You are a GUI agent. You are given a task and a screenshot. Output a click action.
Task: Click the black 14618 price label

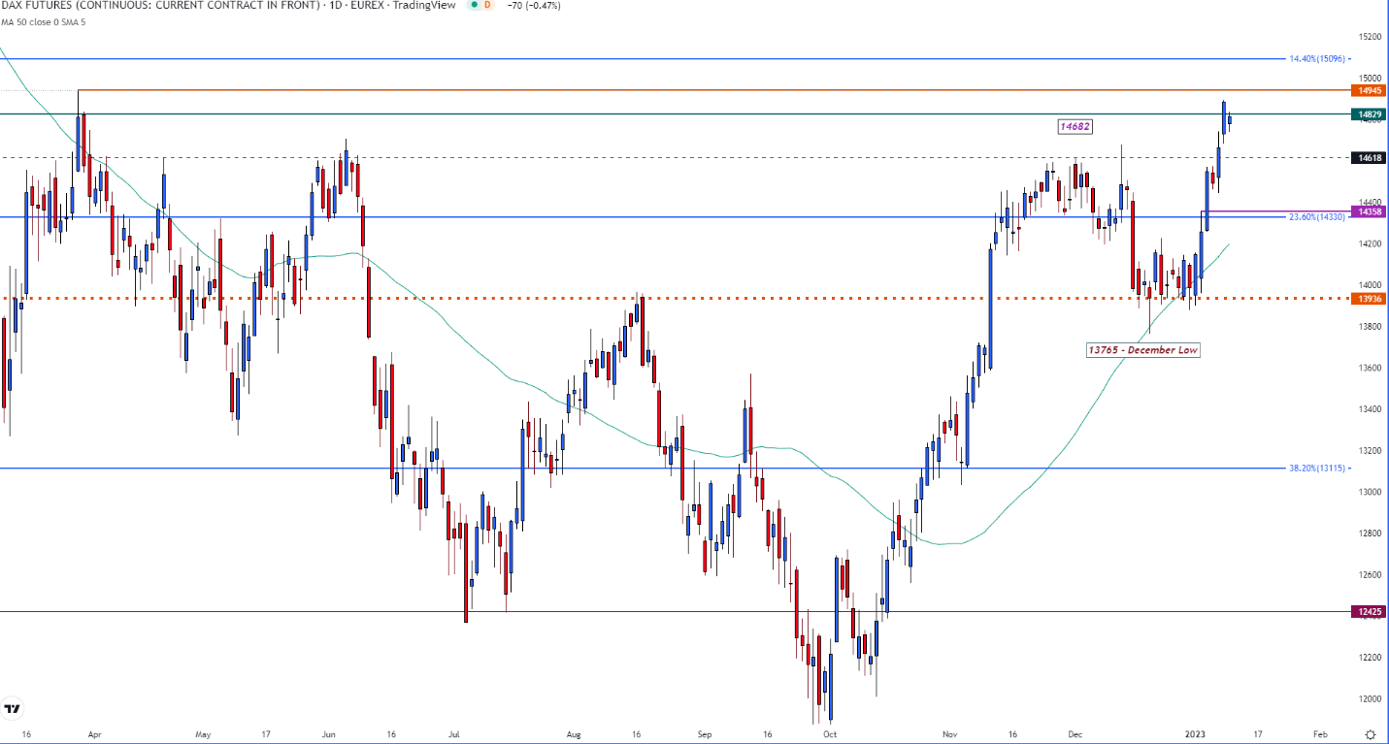(1371, 157)
